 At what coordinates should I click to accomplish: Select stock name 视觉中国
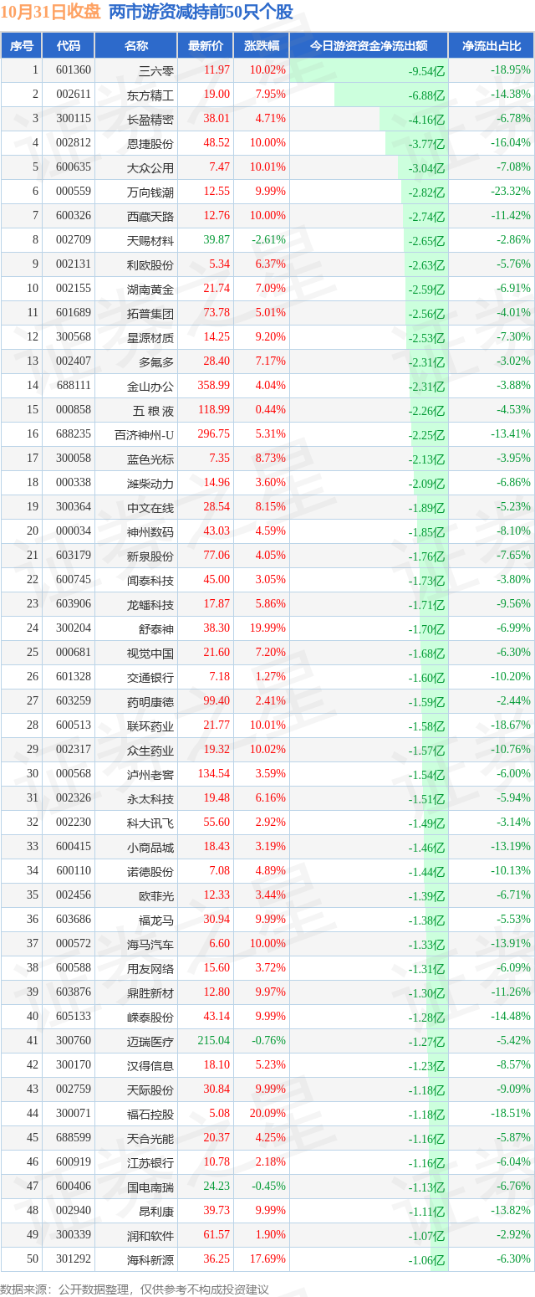[x=150, y=653]
